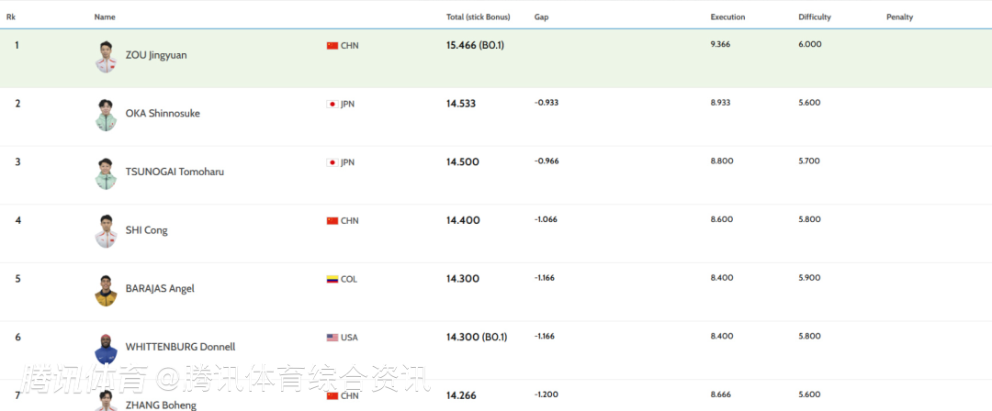Open ZOU Jingyuan's athlete photo

(106, 56)
